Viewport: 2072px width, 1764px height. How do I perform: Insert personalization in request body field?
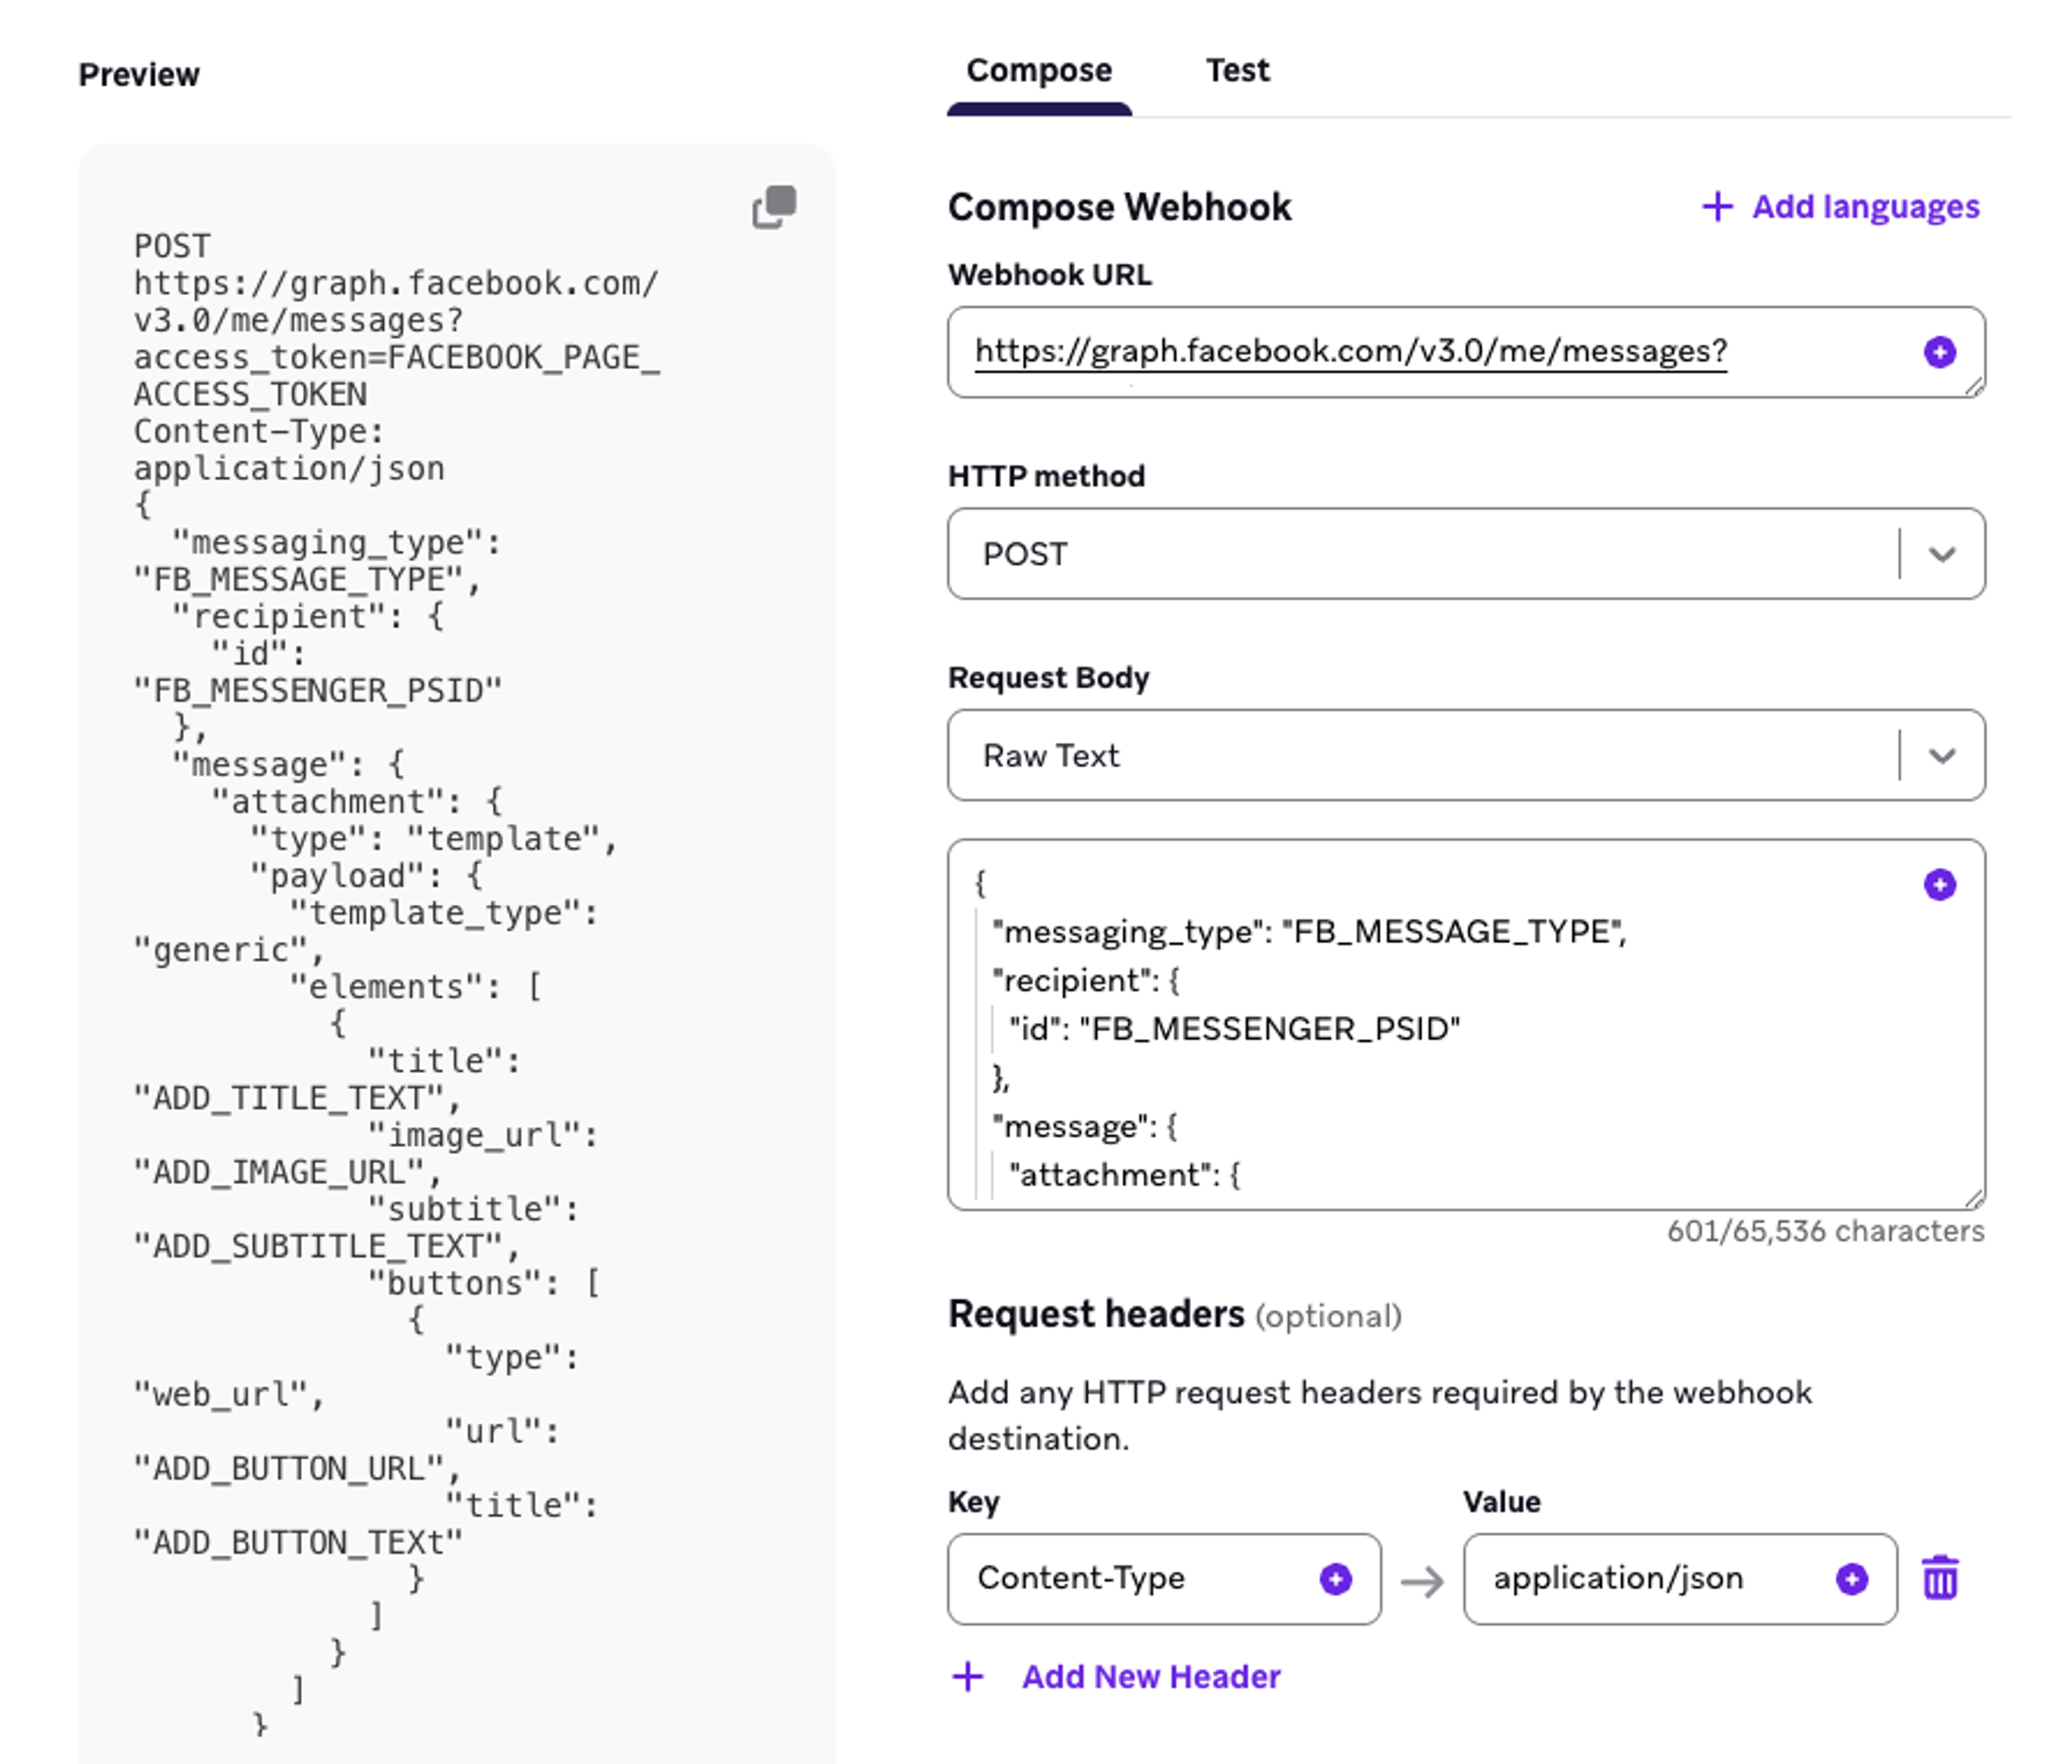(1939, 884)
